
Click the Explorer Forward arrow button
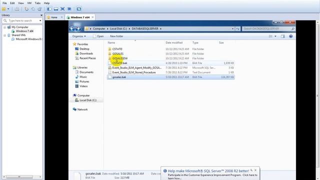tap(78, 29)
